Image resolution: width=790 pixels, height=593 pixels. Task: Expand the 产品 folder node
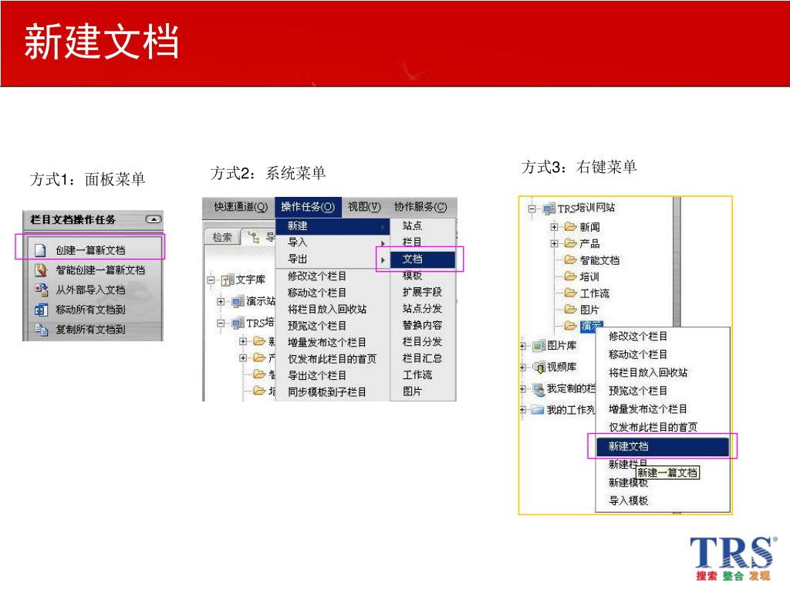(554, 243)
